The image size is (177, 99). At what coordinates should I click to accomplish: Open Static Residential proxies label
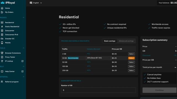pos(12,26)
